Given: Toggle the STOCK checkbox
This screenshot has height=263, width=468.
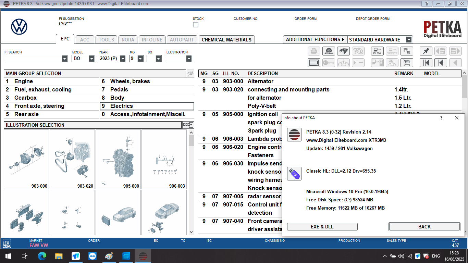Looking at the screenshot, I should click(195, 24).
